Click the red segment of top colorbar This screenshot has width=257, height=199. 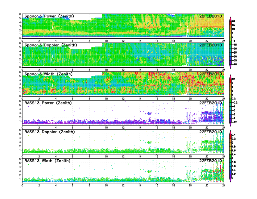(x=230, y=23)
